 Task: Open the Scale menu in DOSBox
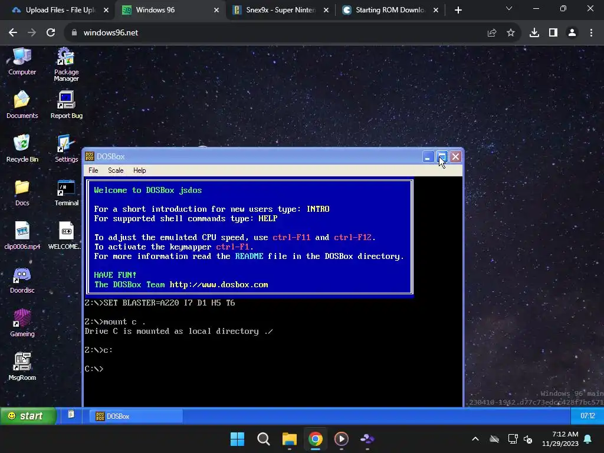[x=116, y=170]
